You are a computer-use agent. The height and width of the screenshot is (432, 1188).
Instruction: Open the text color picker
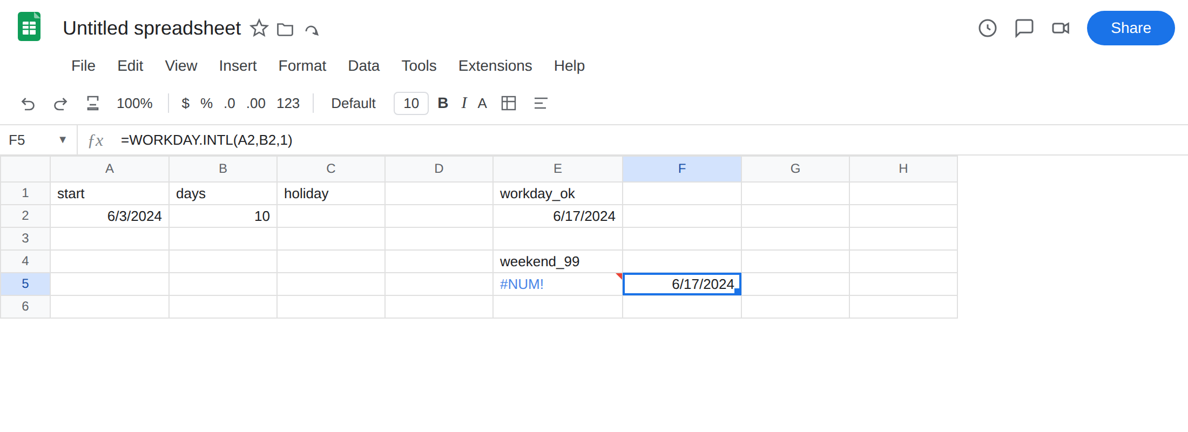pos(482,103)
